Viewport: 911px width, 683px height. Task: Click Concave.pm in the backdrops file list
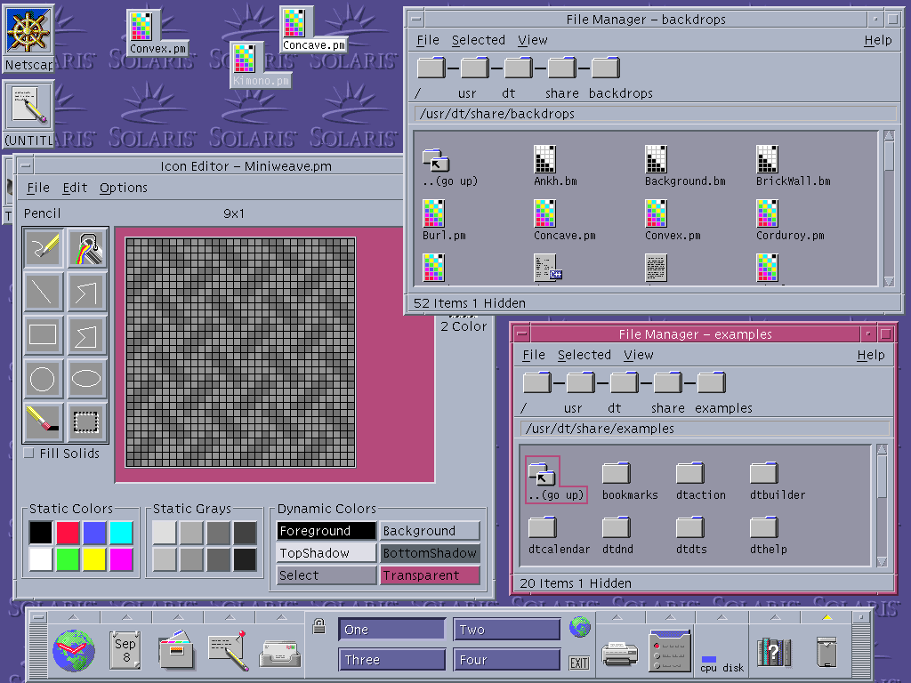click(545, 213)
